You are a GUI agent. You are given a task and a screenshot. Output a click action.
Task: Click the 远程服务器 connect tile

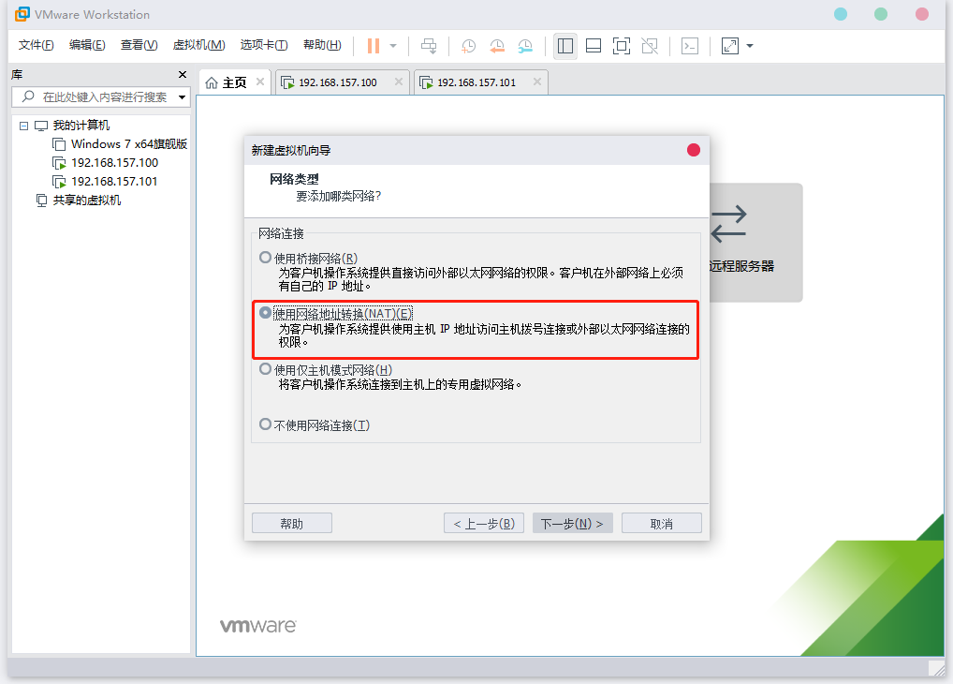click(755, 242)
